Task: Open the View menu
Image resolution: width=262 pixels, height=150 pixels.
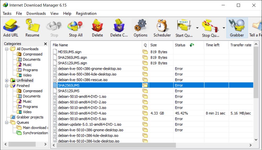Action: [54, 13]
